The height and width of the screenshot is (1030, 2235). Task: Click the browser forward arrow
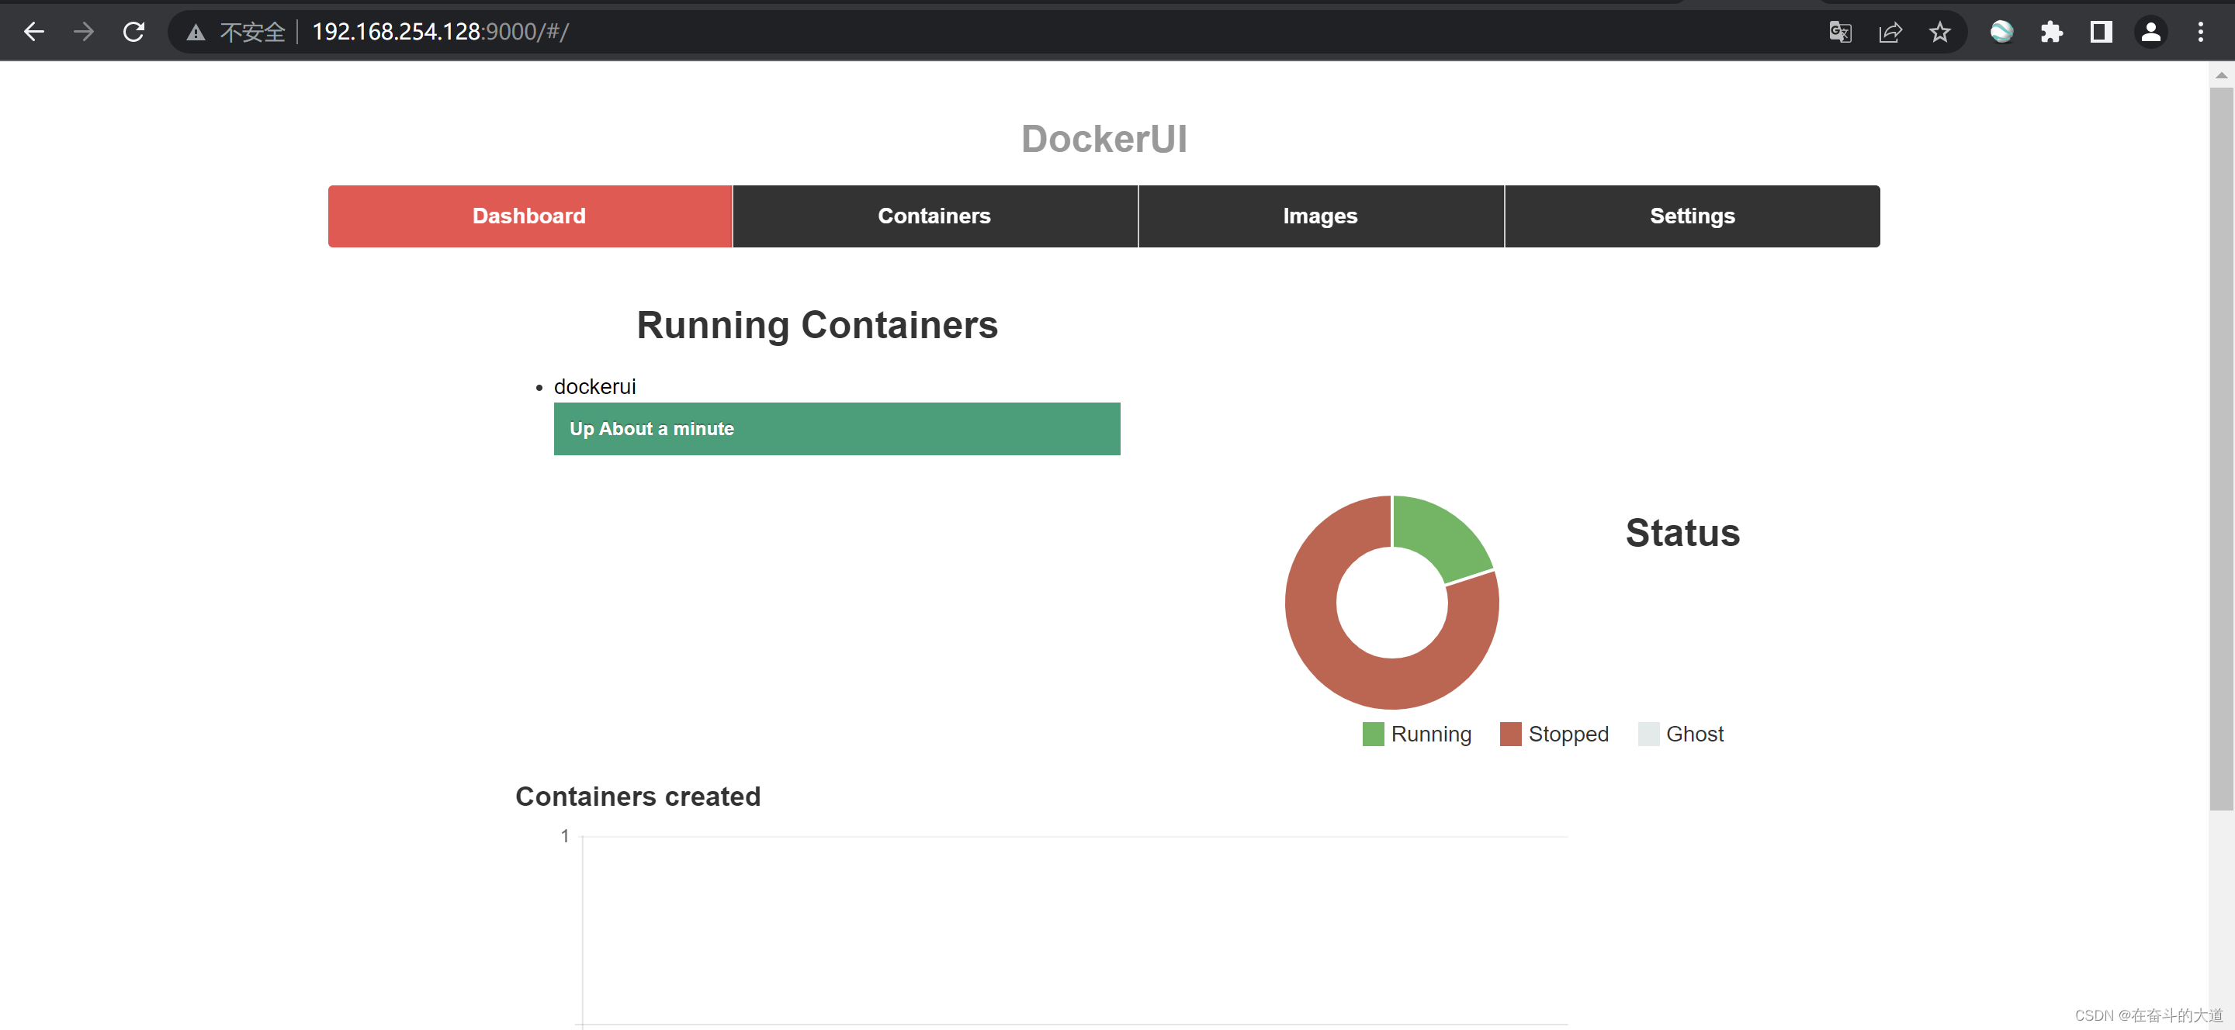tap(83, 32)
